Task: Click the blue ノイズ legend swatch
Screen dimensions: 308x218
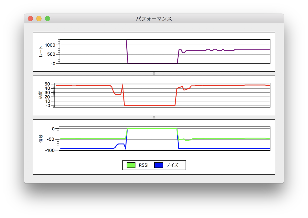Action: tap(159, 165)
